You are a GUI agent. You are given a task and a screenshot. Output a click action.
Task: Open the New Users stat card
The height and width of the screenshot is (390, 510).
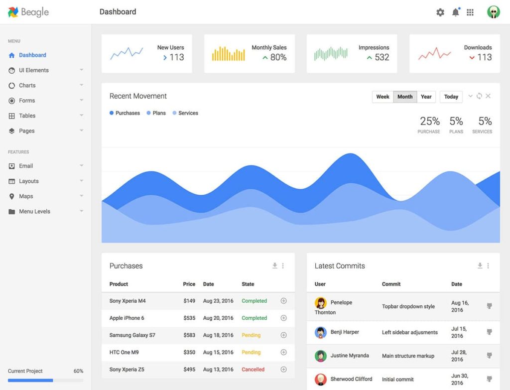(x=147, y=54)
